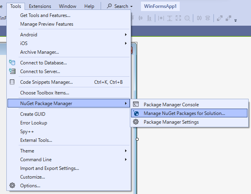Select Import and Export Settings
The height and width of the screenshot is (194, 251).
[x=49, y=168]
